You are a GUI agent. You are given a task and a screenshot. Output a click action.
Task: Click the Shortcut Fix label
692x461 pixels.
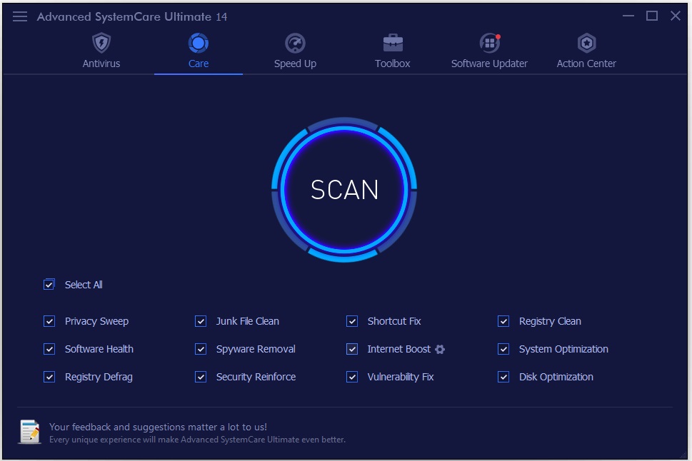394,321
